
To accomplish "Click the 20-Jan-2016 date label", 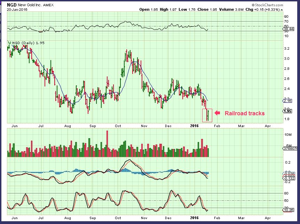I will tap(17, 9).
